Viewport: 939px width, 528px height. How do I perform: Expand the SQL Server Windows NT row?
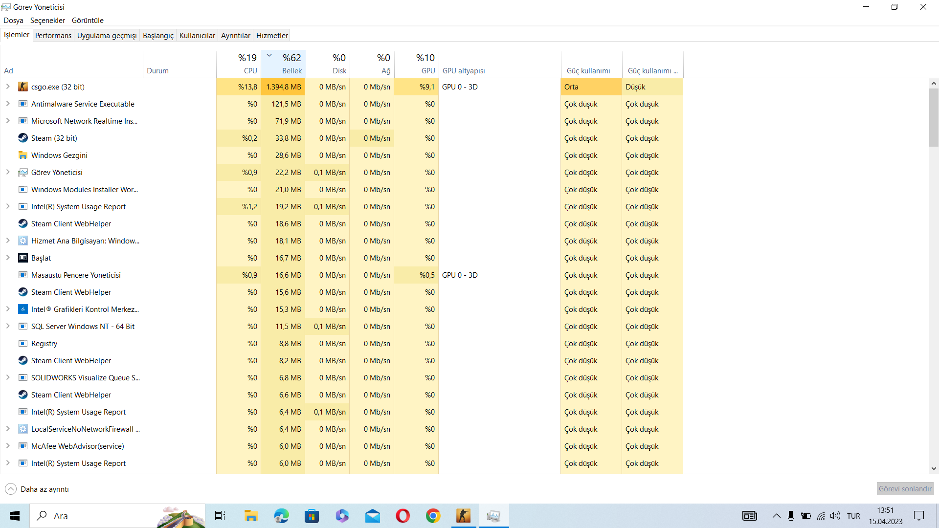click(x=8, y=327)
